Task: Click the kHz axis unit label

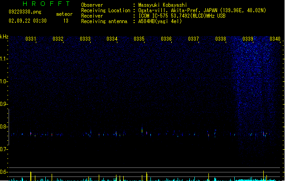Action: [x=4, y=37]
